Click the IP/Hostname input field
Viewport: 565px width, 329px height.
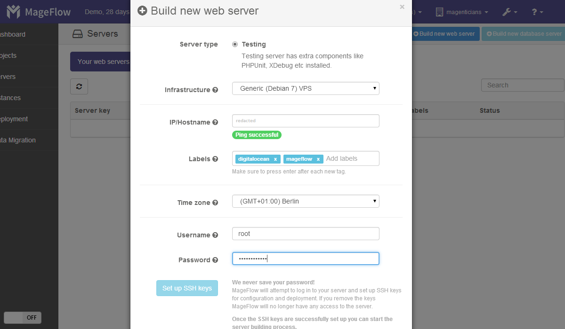(306, 121)
